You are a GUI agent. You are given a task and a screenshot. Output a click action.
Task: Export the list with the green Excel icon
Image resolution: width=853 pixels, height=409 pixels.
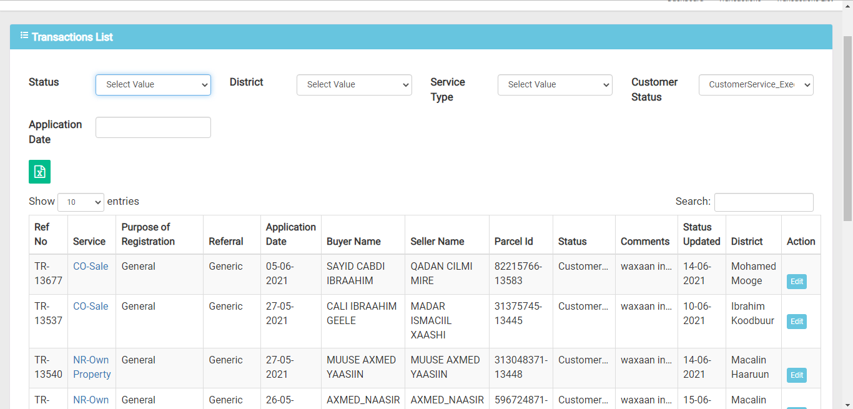pyautogui.click(x=39, y=172)
